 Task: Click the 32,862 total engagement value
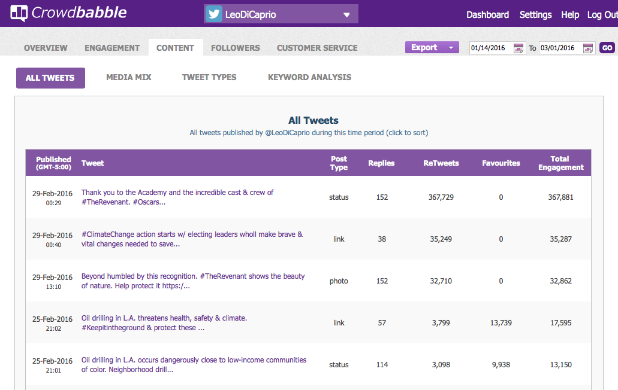coord(561,281)
